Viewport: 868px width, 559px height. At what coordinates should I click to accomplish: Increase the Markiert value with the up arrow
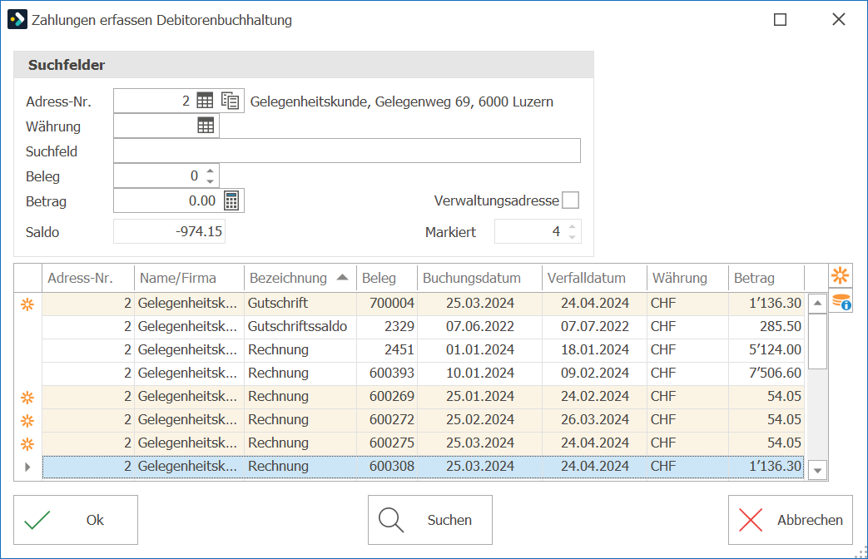point(572,226)
